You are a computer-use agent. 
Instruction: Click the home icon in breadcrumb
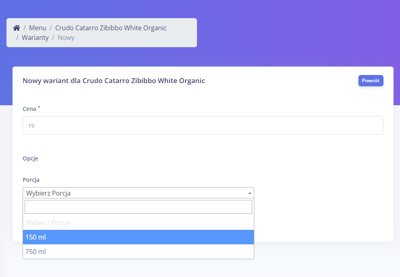[17, 28]
